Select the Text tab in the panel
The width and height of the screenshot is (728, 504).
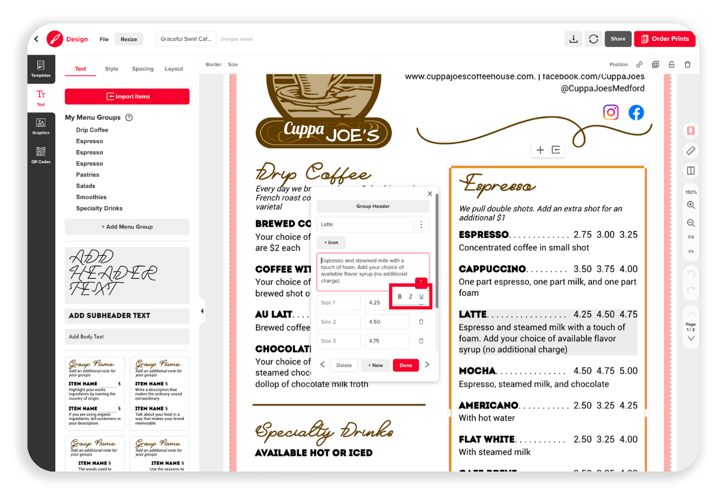point(81,69)
